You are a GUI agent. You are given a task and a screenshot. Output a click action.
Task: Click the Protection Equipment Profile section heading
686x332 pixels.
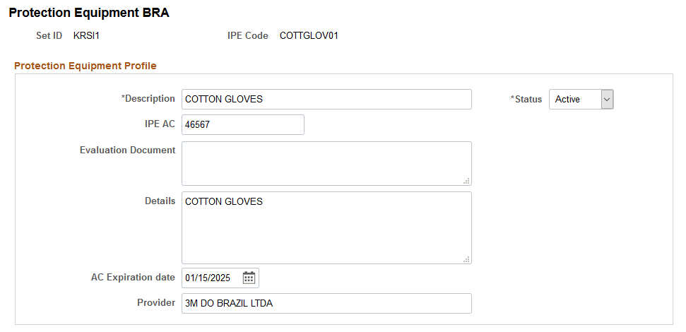click(85, 66)
